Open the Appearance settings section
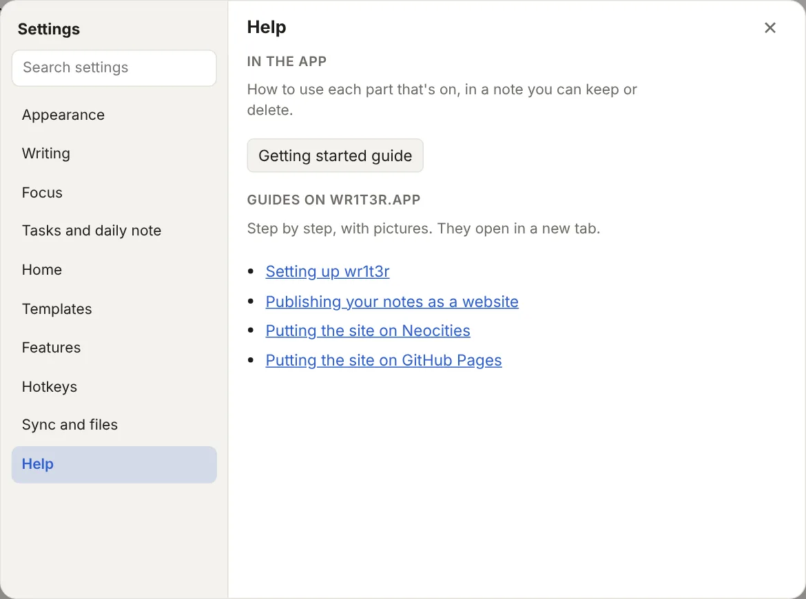The image size is (806, 599). [114, 115]
